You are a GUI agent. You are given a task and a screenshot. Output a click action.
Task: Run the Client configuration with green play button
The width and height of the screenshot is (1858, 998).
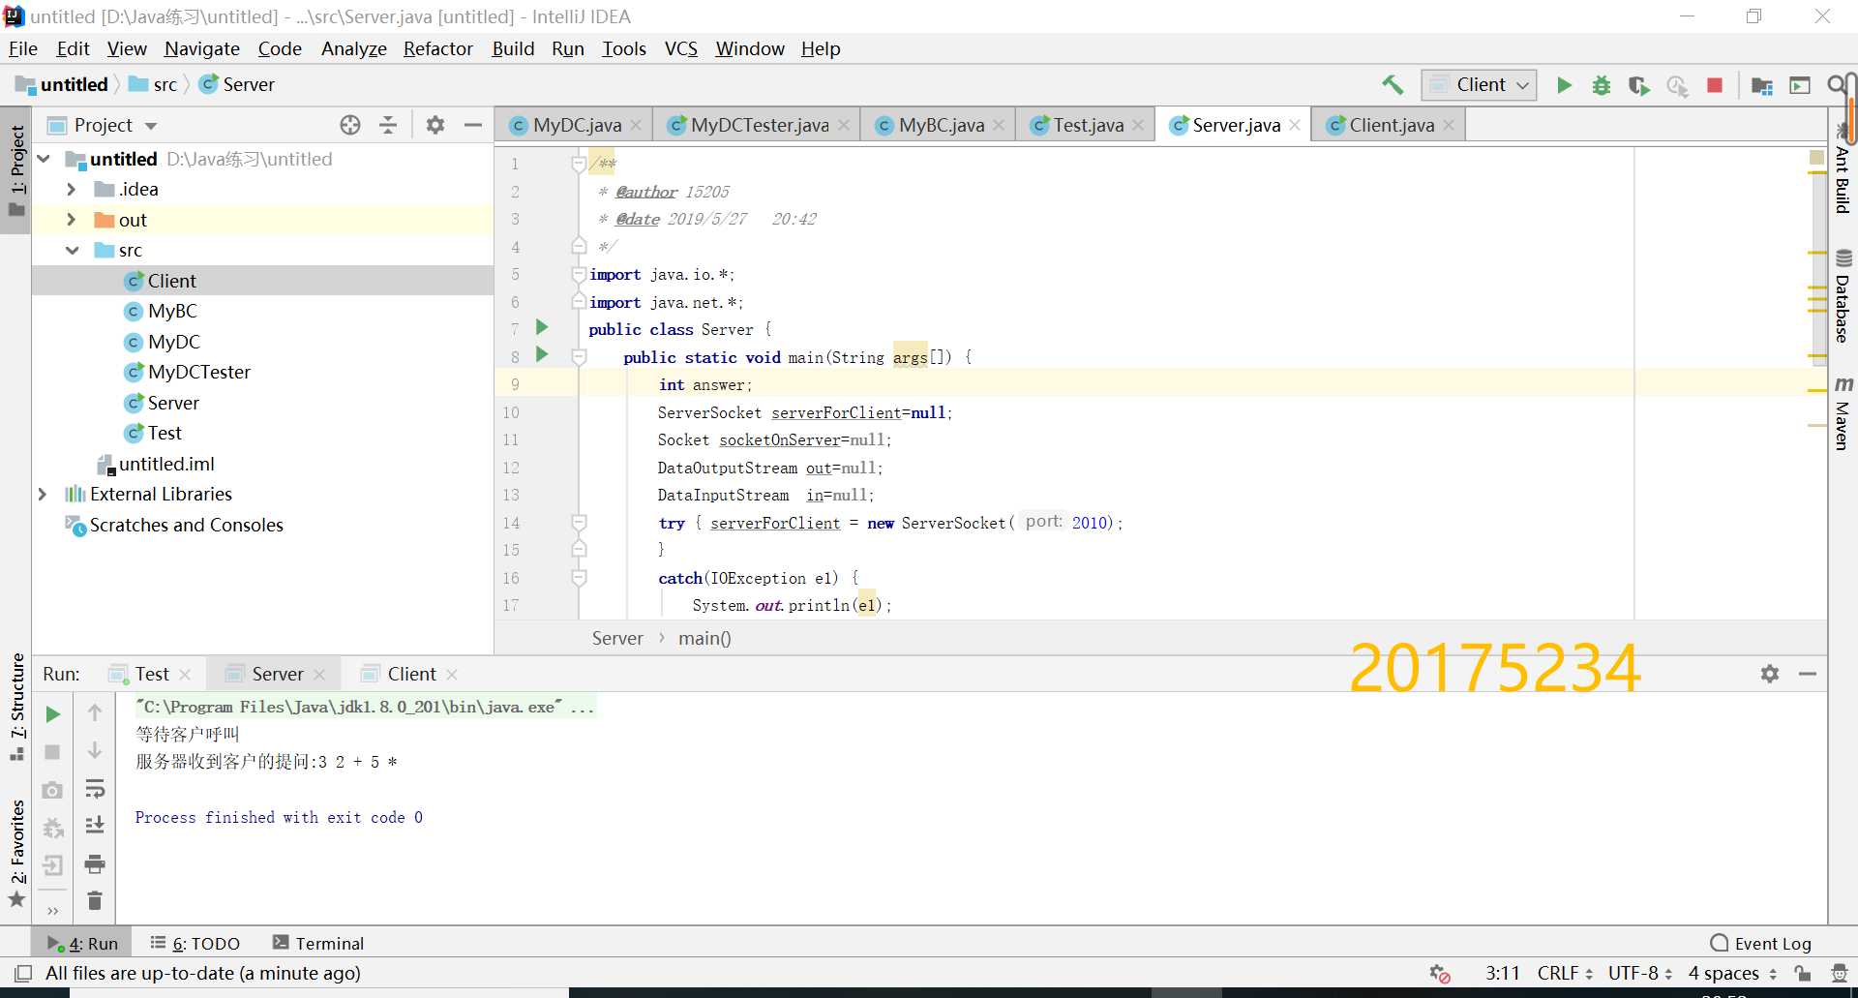pos(1564,85)
